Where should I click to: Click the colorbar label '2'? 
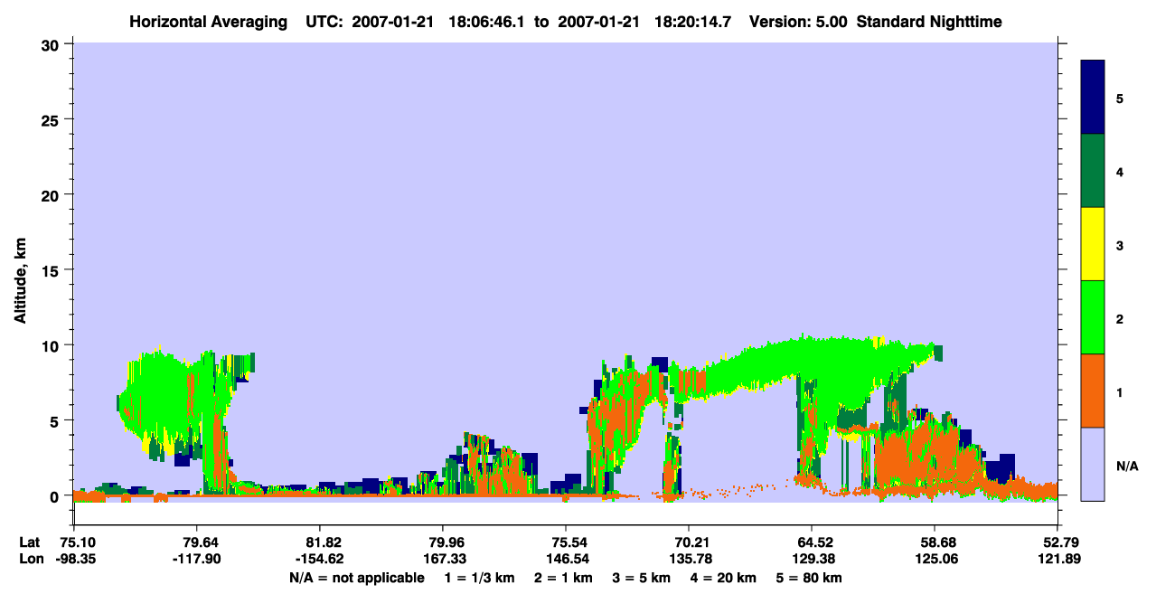coord(1120,318)
